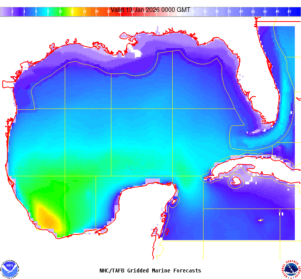Click the Cozumel island outline near Yucatan
Image resolution: width=301 pixels, height=279 pixels.
click(174, 200)
